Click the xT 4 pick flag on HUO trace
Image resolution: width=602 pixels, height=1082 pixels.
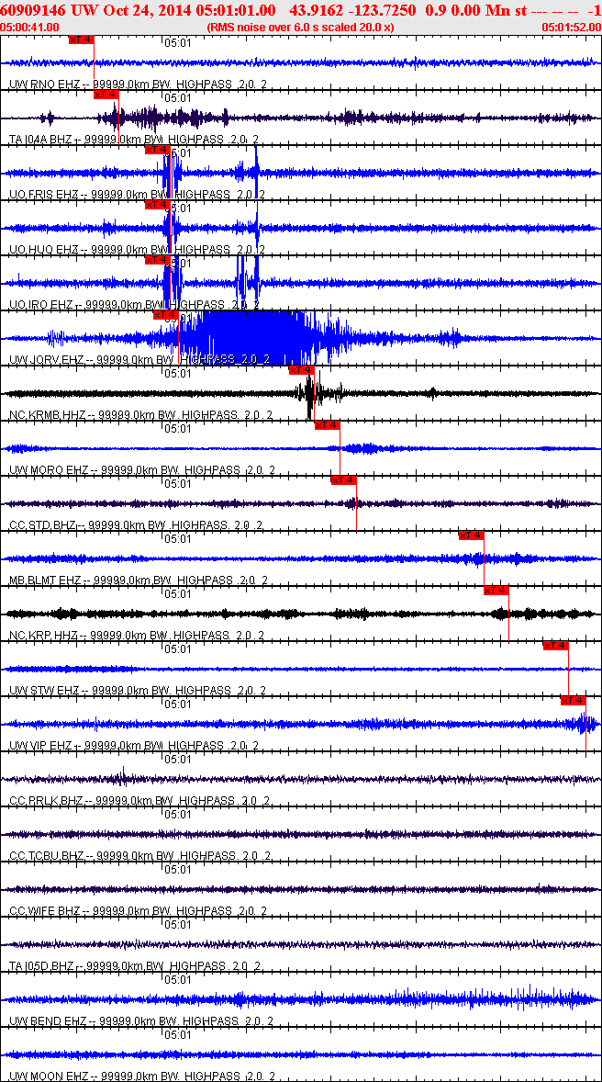pyautogui.click(x=157, y=204)
